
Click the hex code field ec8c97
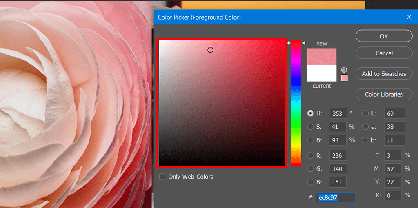336,198
